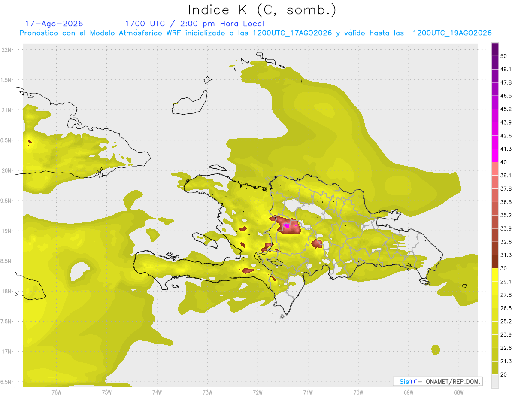Click the legend value "20"
Viewport: 515px width, 398px height.
pos(504,374)
